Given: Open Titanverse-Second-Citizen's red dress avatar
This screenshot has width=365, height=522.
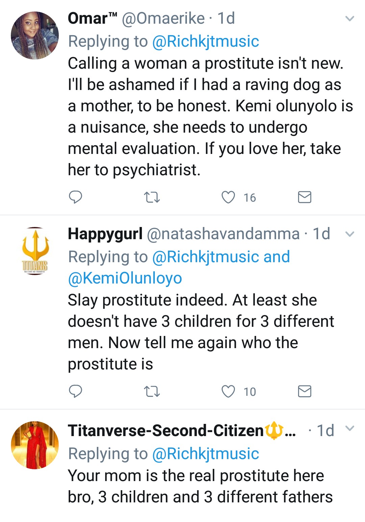Looking at the screenshot, I should pos(35,445).
